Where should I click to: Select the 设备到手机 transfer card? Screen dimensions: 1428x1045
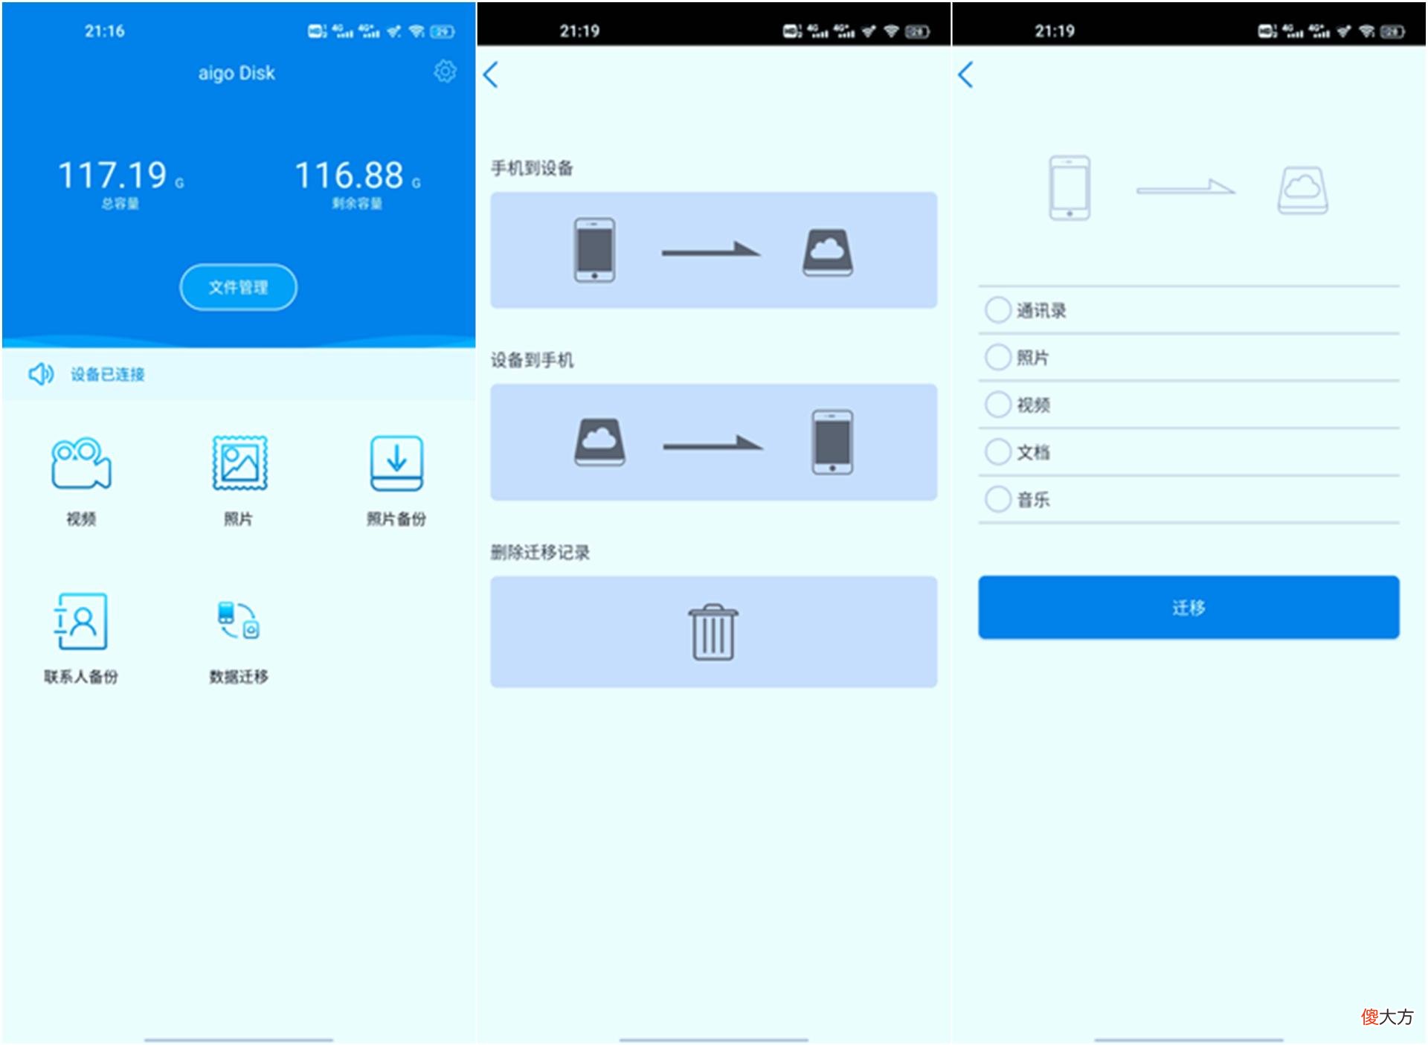[713, 442]
